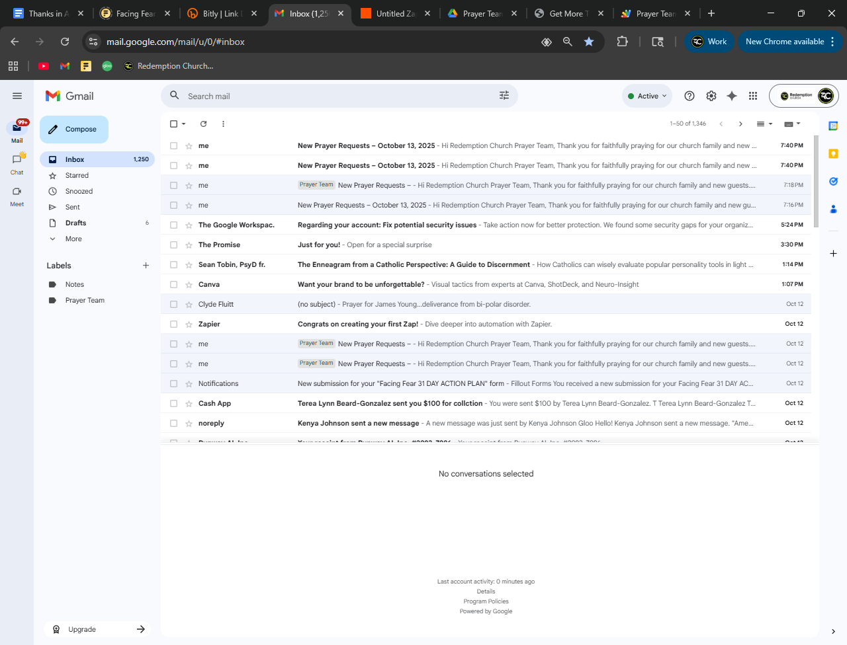Open Google Calendar side panel
Image resolution: width=847 pixels, height=645 pixels.
coord(833,126)
